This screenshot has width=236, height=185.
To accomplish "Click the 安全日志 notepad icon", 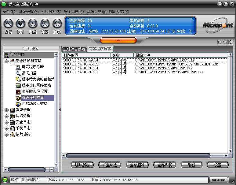I will [12, 122].
